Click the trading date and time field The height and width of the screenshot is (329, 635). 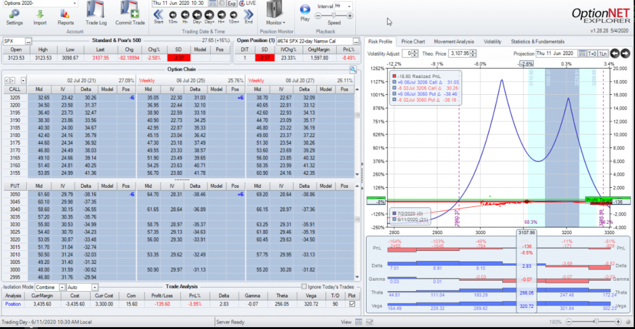[x=179, y=3]
